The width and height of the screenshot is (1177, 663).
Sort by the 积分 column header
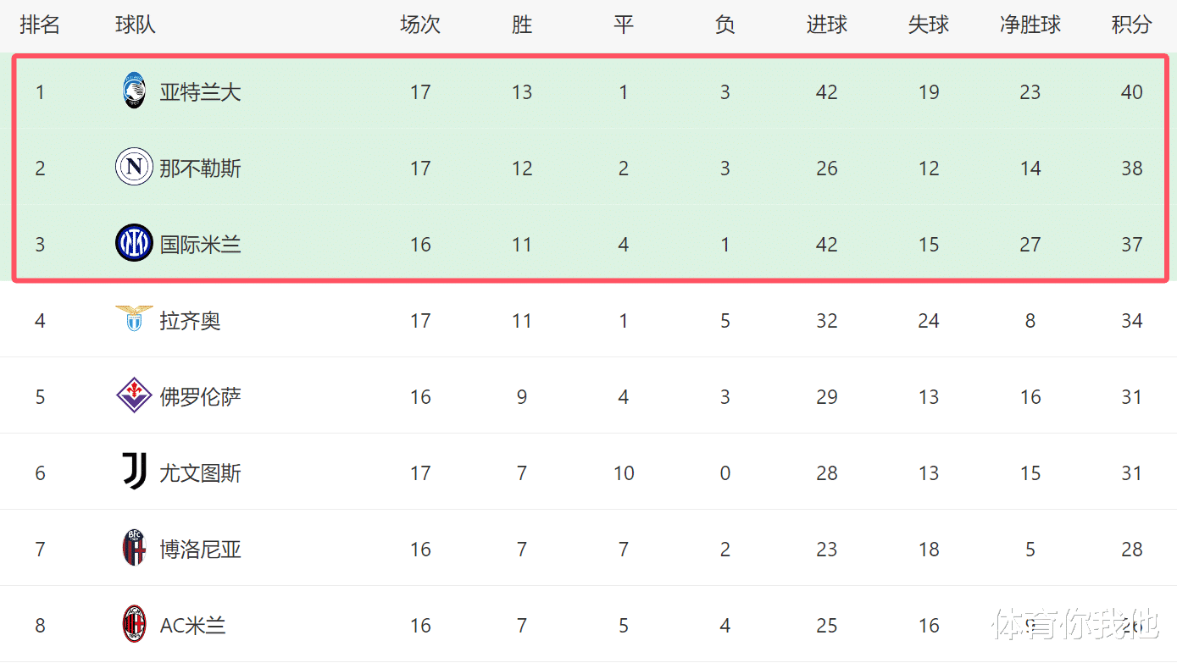[1131, 25]
